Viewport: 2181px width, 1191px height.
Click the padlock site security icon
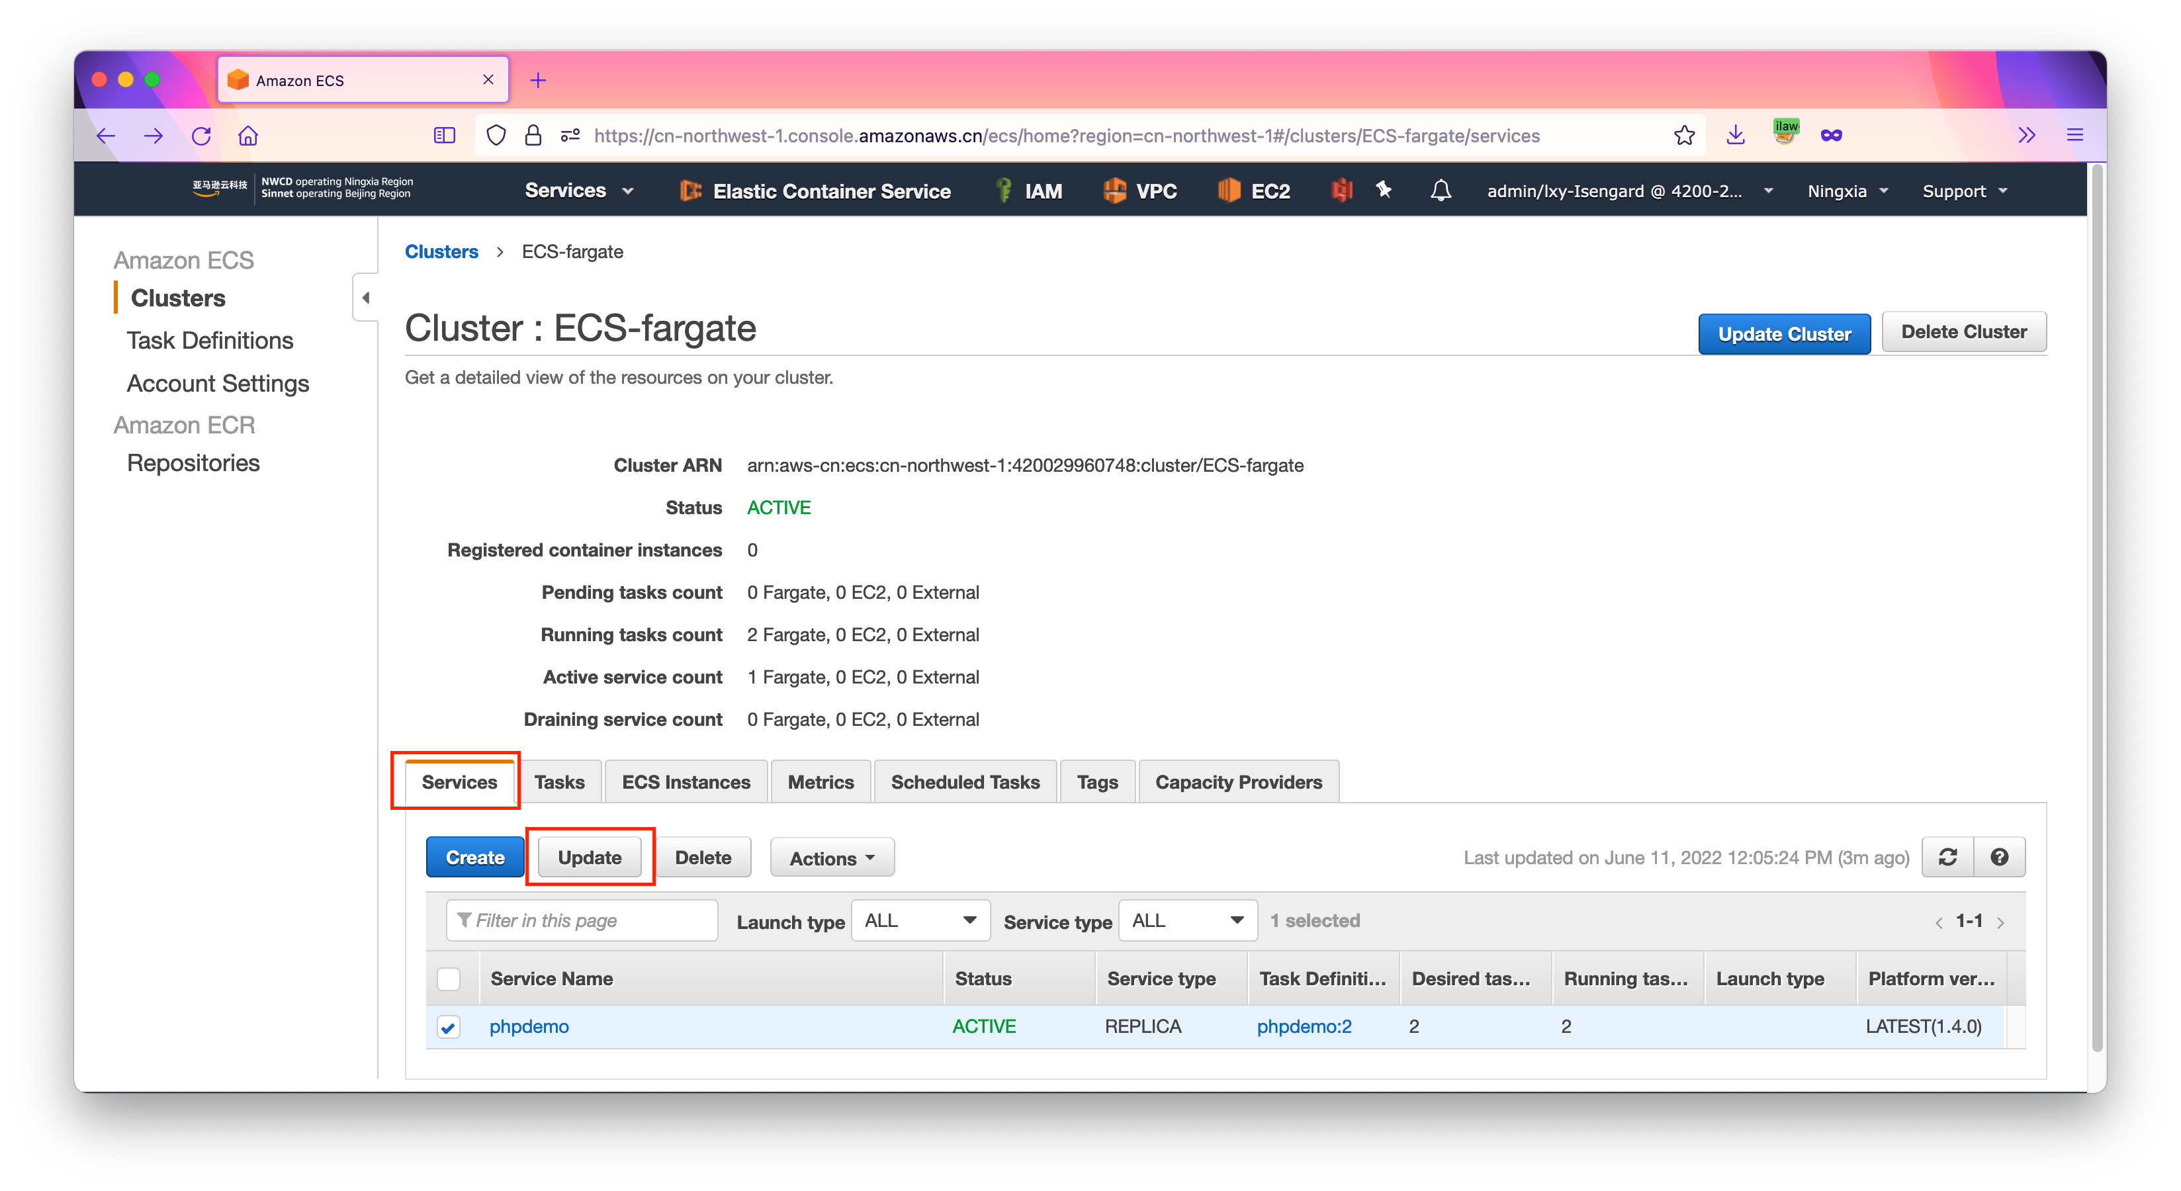click(x=533, y=136)
